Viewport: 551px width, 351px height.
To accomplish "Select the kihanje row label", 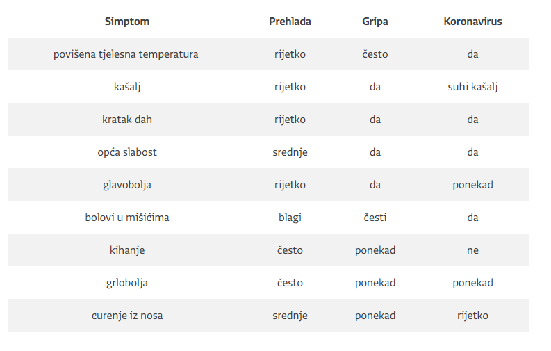I will [127, 250].
